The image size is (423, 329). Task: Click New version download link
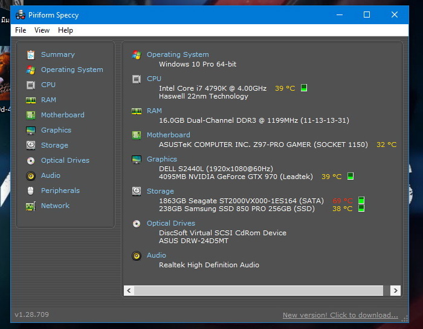pos(340,315)
